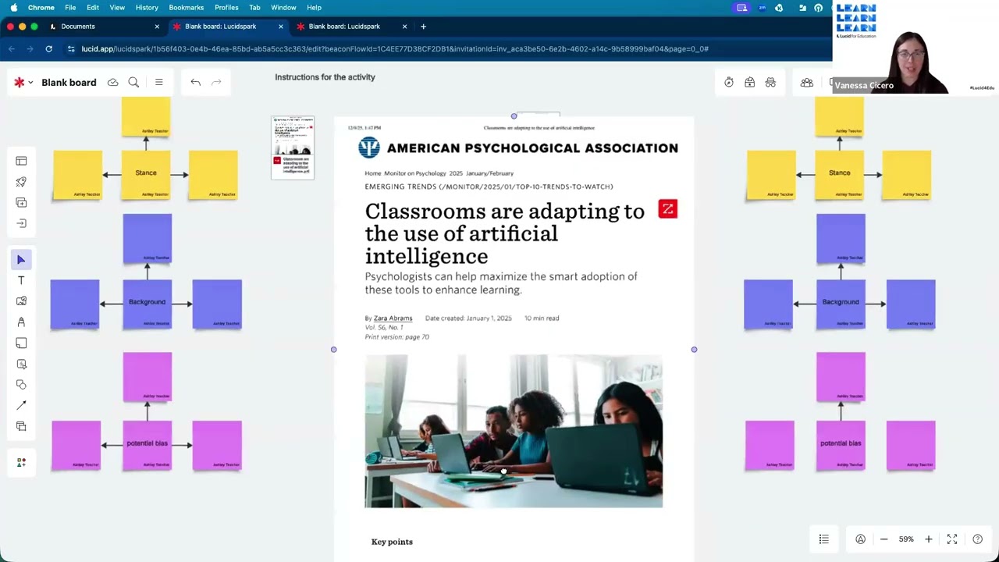Select the pointer tool in left toolbar

coord(21,260)
